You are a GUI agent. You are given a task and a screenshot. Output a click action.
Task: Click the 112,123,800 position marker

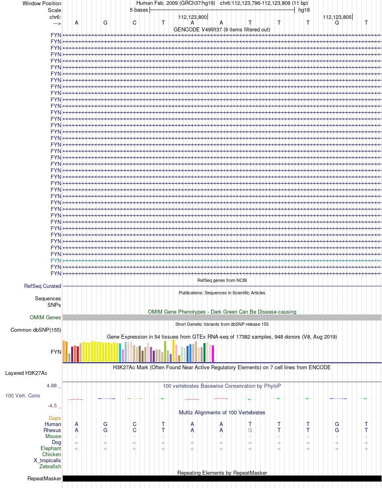point(192,17)
